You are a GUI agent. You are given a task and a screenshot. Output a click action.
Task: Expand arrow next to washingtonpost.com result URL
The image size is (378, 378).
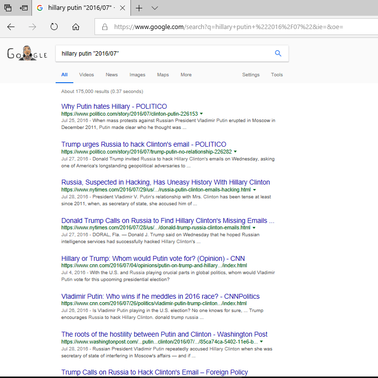261,342
